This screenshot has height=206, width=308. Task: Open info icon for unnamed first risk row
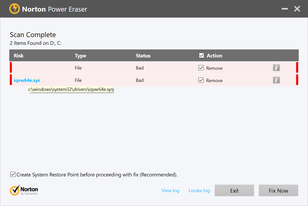pos(276,68)
